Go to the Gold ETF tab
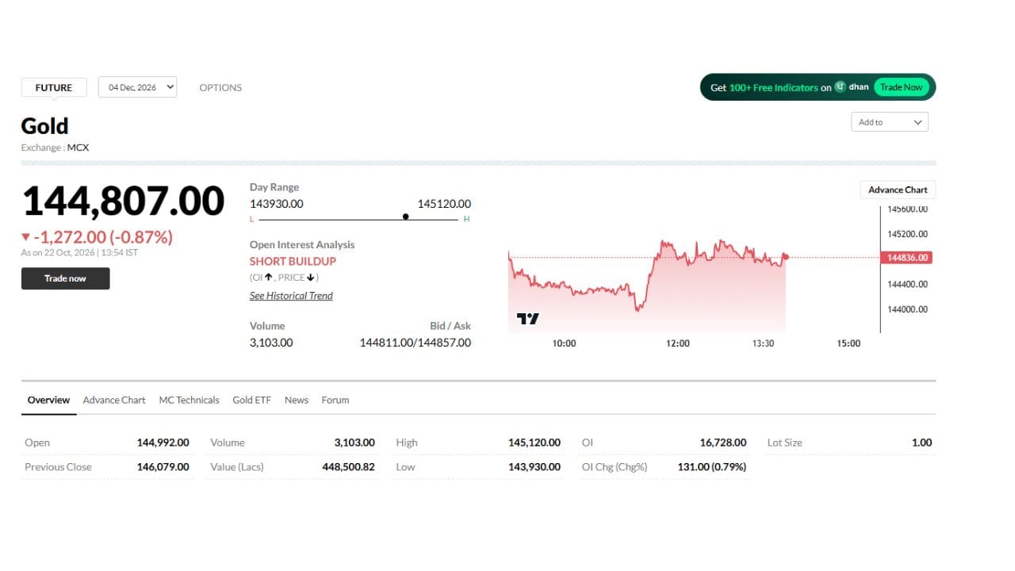 tap(251, 400)
